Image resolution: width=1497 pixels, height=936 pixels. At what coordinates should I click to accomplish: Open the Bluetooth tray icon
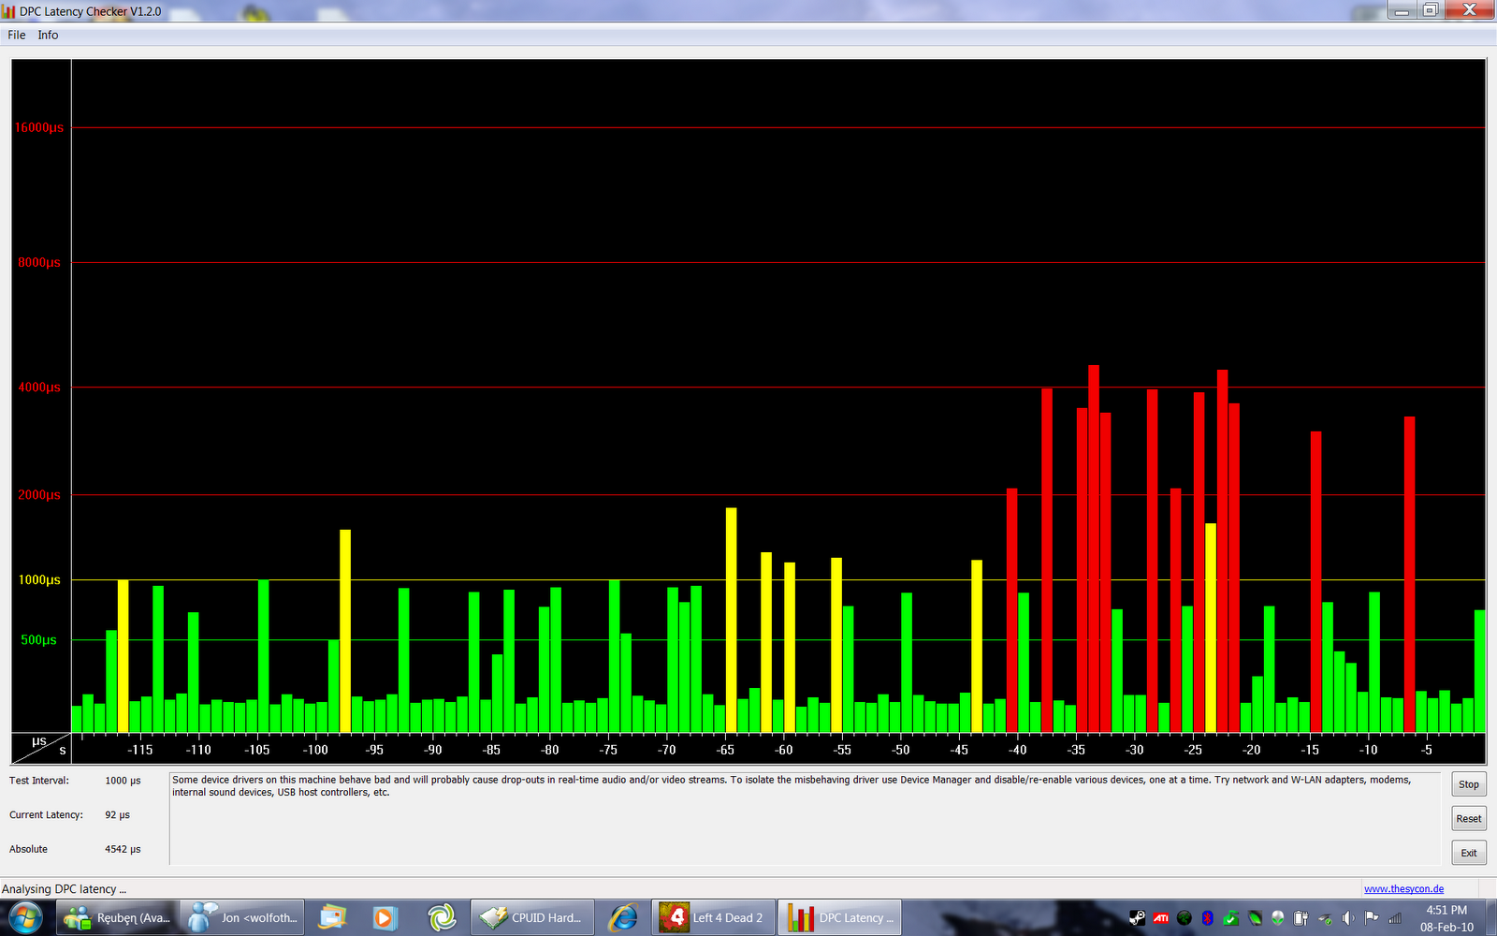point(1207,918)
